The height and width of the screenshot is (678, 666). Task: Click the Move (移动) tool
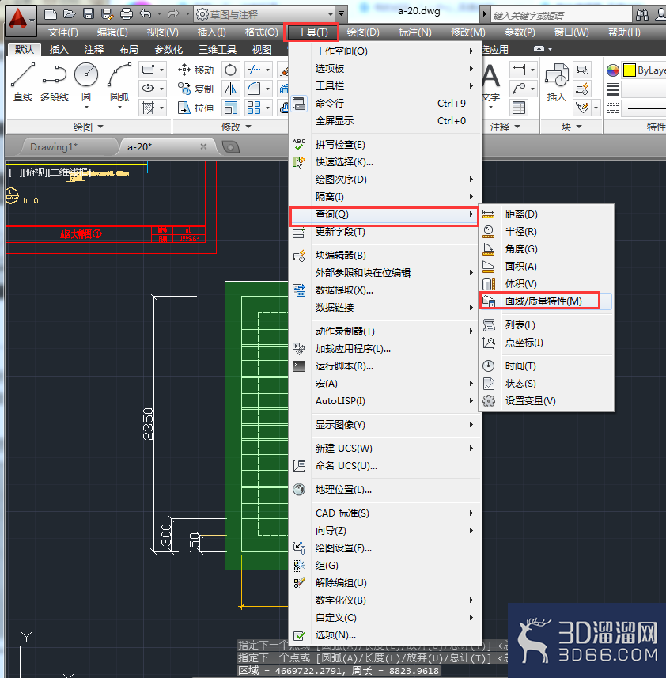pos(196,70)
